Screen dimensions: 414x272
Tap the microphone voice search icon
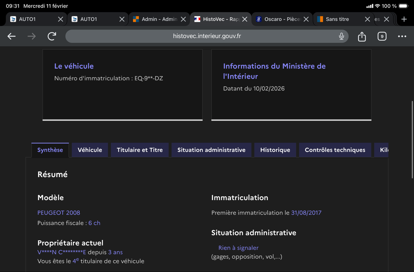click(341, 36)
